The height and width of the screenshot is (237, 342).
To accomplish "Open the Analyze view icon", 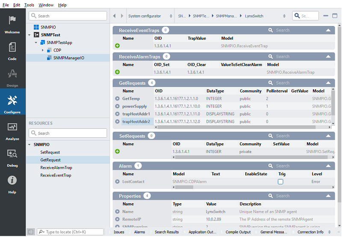I will pos(12,127).
